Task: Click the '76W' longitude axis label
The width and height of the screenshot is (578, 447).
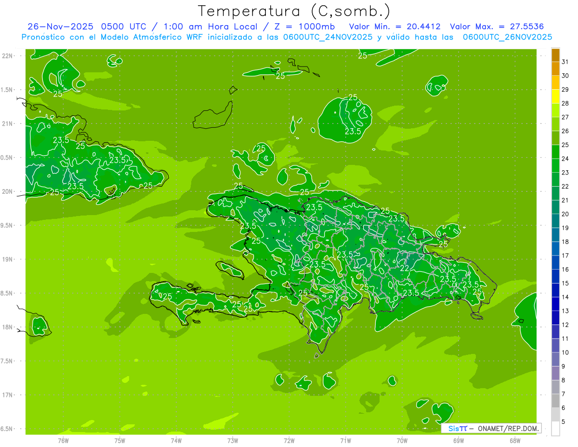Action: coord(63,440)
